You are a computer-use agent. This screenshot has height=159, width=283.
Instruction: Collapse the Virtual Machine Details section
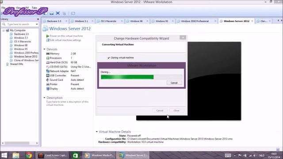coord(97,132)
